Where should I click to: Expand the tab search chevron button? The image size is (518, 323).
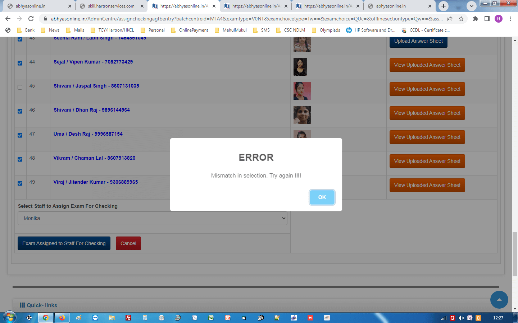tap(471, 6)
